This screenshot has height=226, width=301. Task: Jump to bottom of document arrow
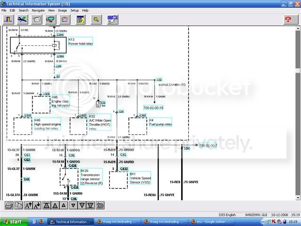(x=90, y=205)
